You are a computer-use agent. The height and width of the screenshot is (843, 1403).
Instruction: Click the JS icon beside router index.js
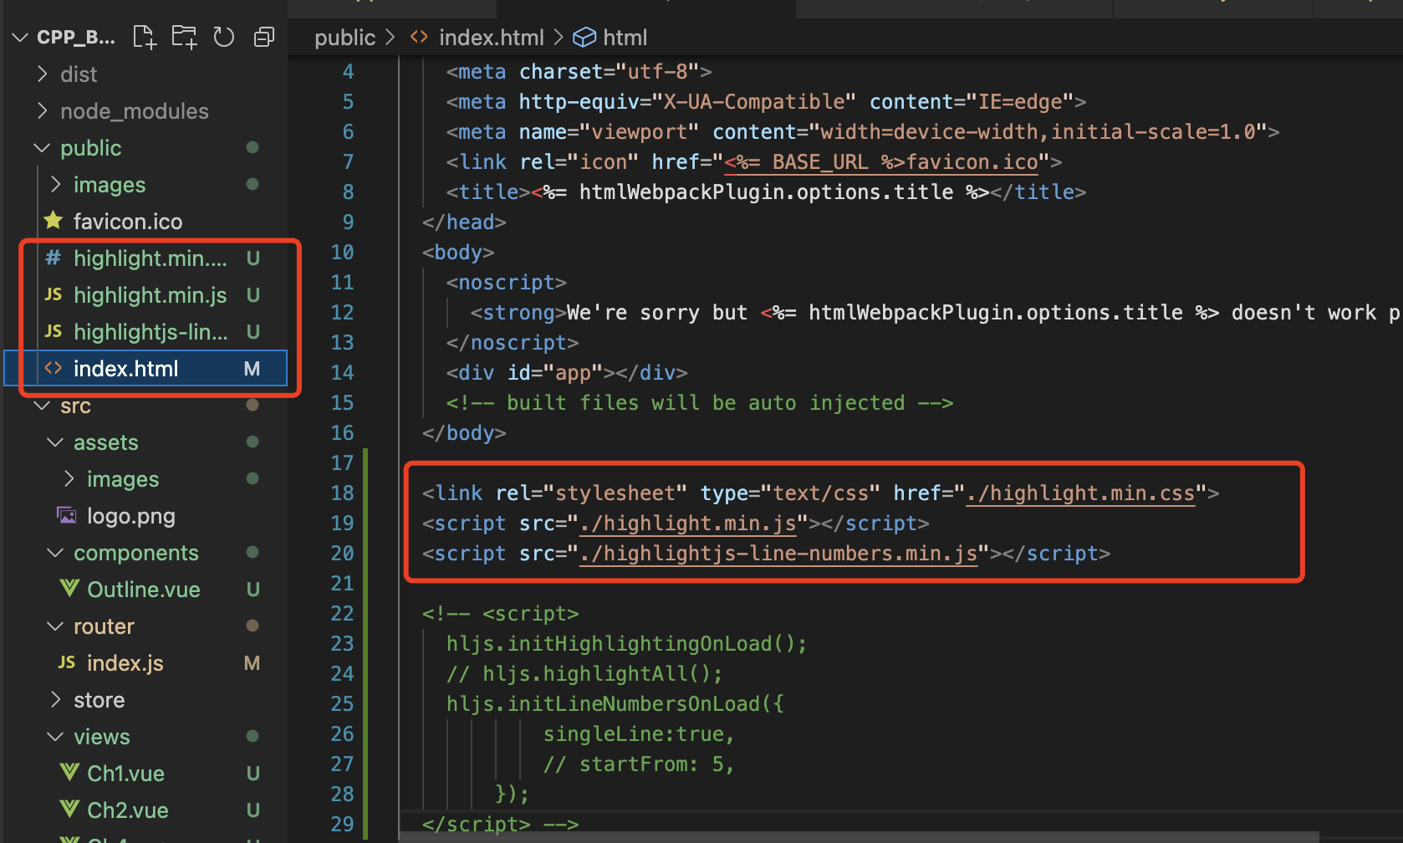(67, 662)
